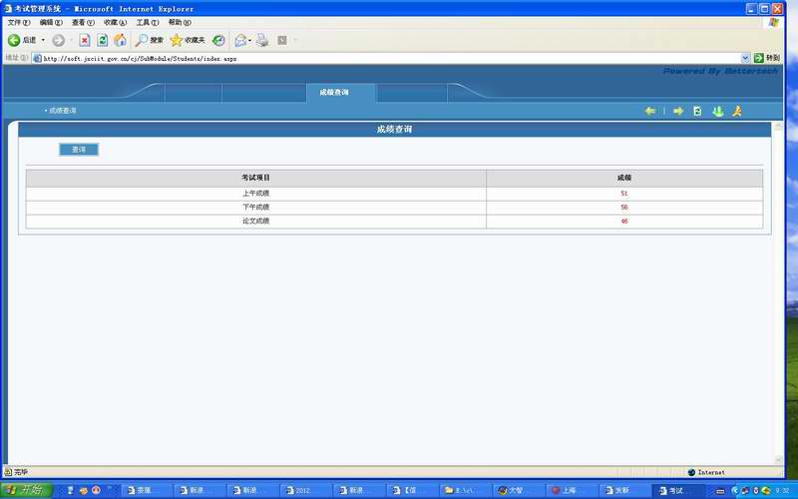
Task: Click the orange running-man logout icon
Action: [x=737, y=111]
